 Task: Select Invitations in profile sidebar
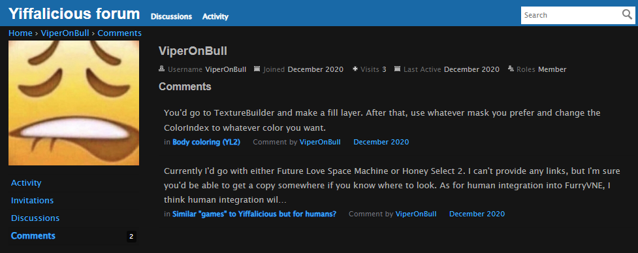point(32,201)
